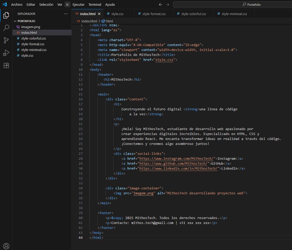
Task: Click the VS Code logo icon
Action: (x=5, y=4)
